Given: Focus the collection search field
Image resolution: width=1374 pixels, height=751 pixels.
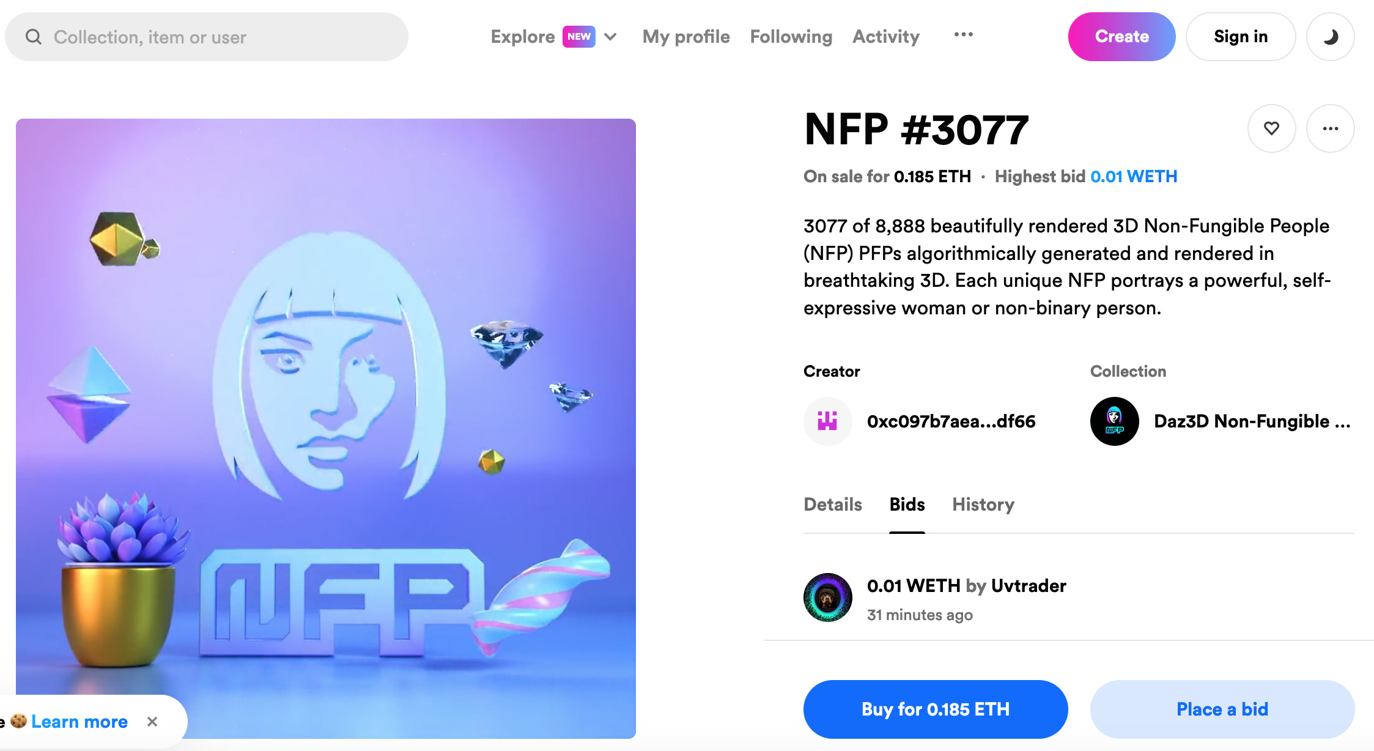Looking at the screenshot, I should coord(220,37).
